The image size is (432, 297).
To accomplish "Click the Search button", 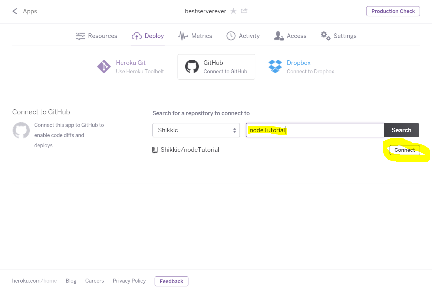I will [401, 130].
